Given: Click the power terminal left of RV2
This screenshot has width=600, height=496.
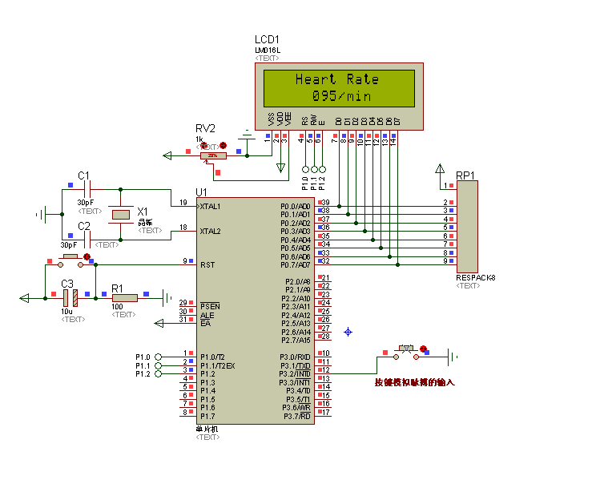Looking at the screenshot, I should 167,155.
